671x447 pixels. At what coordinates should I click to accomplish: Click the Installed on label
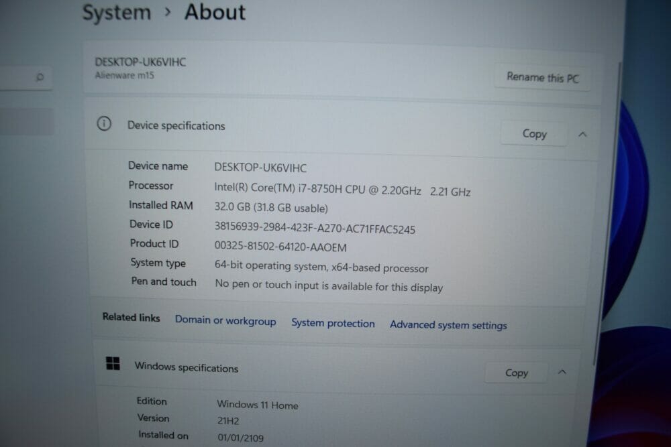[163, 435]
